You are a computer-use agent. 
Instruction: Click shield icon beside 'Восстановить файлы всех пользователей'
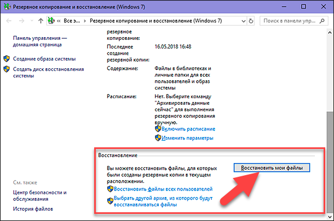(110, 189)
